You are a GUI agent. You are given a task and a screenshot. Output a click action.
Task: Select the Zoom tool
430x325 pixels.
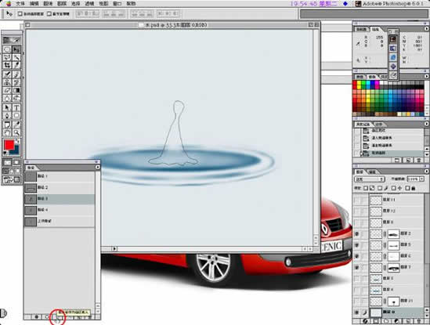point(16,133)
